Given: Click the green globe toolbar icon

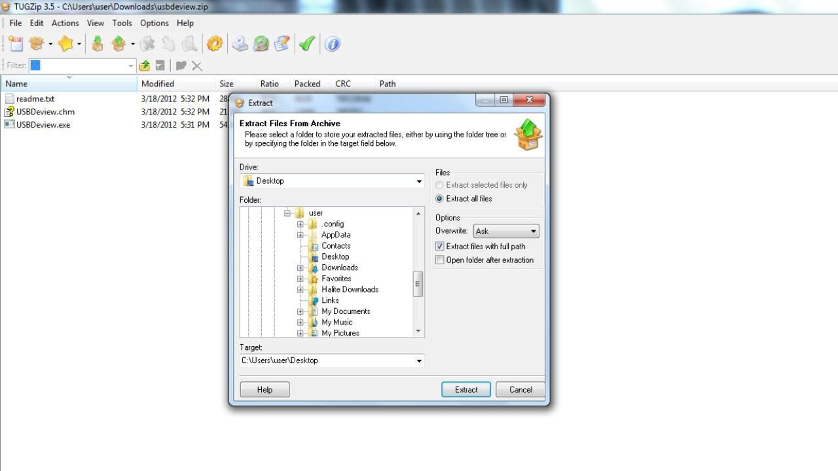Looking at the screenshot, I should pyautogui.click(x=261, y=44).
